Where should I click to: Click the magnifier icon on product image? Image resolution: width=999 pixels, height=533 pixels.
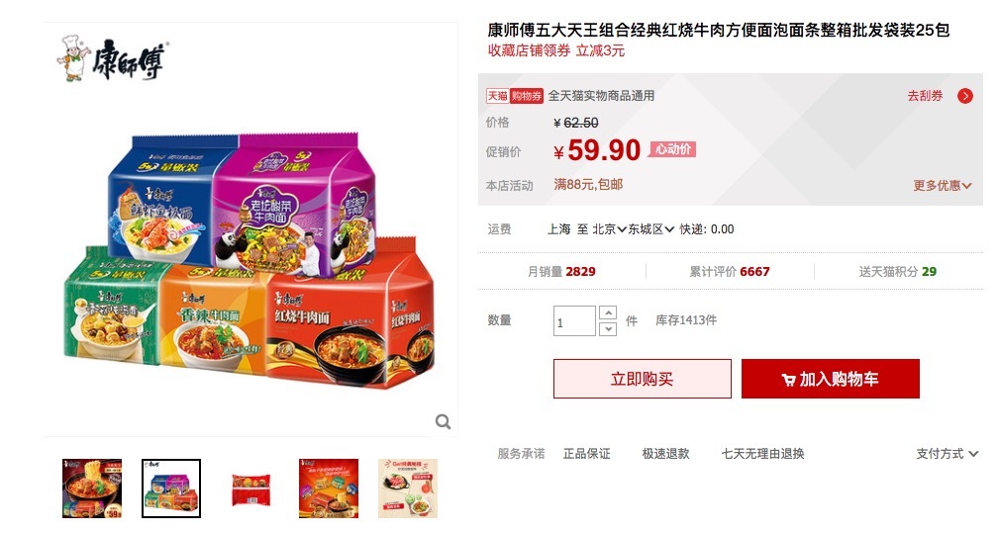[443, 421]
